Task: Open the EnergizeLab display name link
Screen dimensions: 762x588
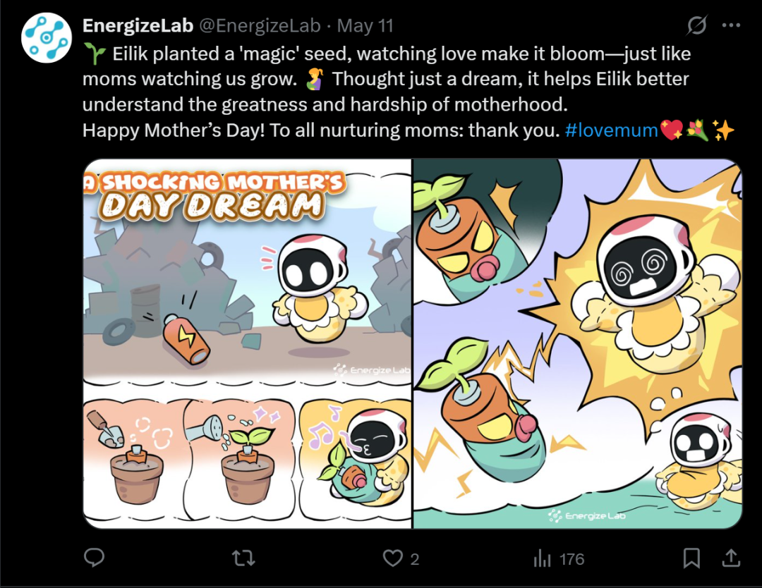Action: [138, 25]
